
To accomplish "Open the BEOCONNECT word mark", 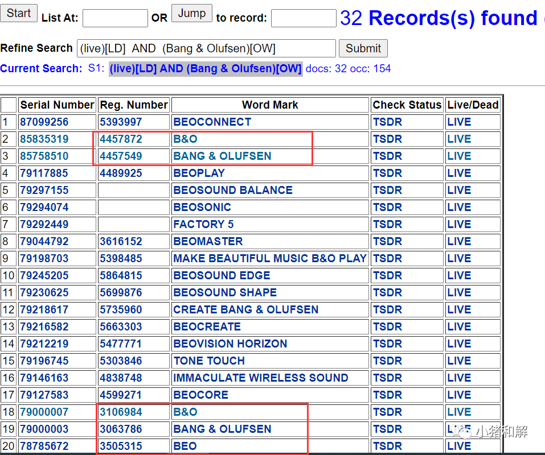I will [x=212, y=122].
